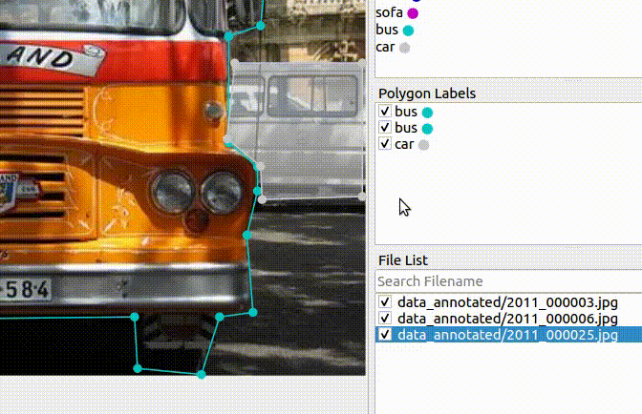Click the Polygon Labels panel header
Screen dimensions: 642x414
[x=427, y=93]
